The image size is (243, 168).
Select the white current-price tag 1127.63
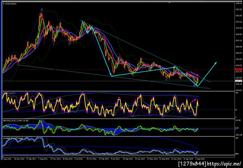click(238, 81)
